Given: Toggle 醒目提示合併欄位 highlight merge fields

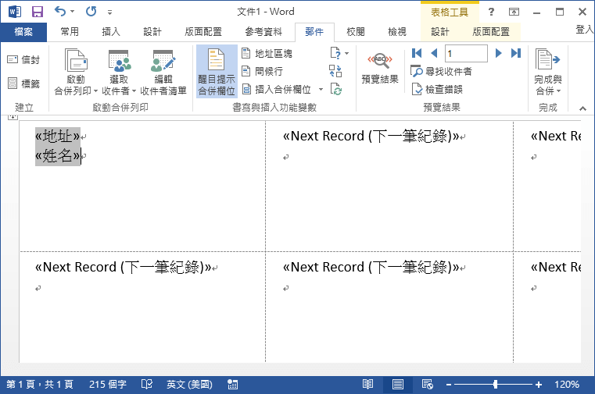Looking at the screenshot, I should click(217, 73).
